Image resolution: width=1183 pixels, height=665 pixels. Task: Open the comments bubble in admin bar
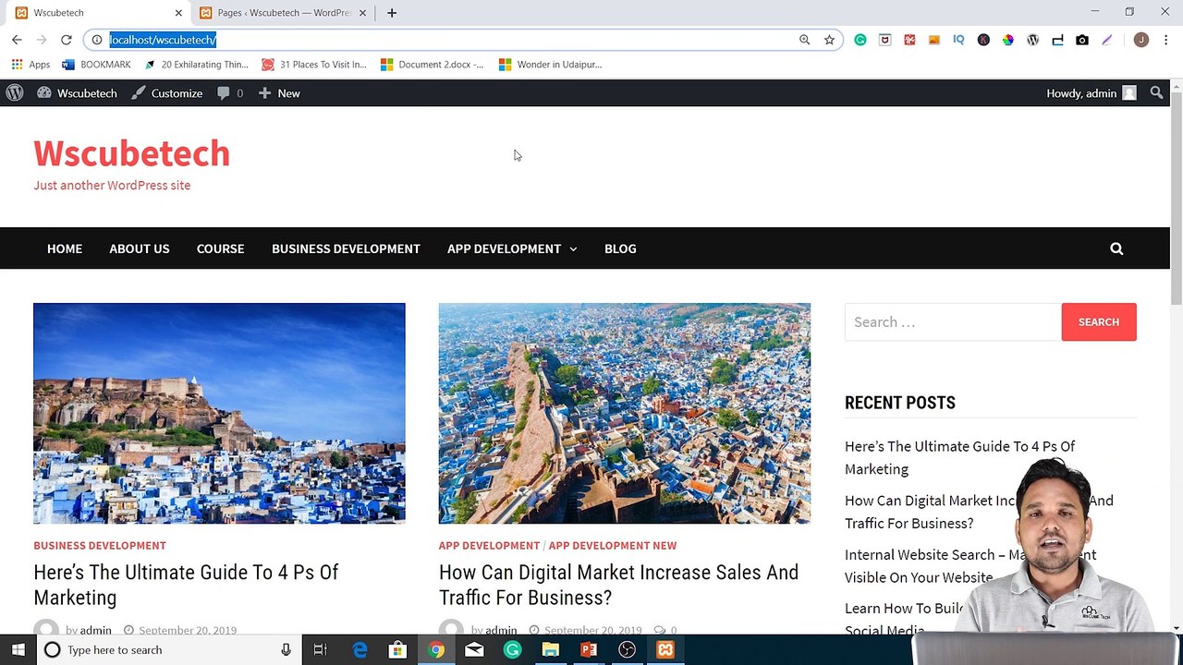pyautogui.click(x=230, y=93)
